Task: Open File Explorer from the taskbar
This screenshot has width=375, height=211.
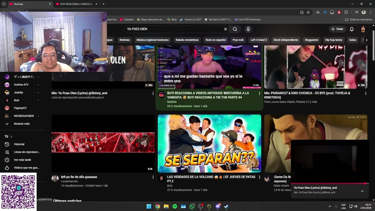Action: tap(166, 206)
